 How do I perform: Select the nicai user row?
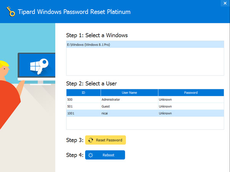(x=145, y=113)
